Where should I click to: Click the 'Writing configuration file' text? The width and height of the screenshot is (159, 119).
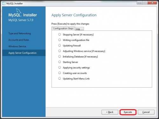point(76,40)
